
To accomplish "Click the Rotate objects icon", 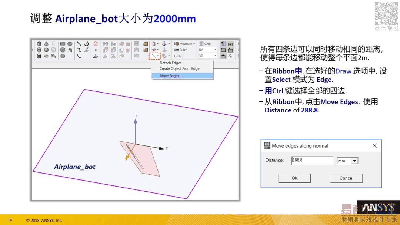I will (105, 50).
